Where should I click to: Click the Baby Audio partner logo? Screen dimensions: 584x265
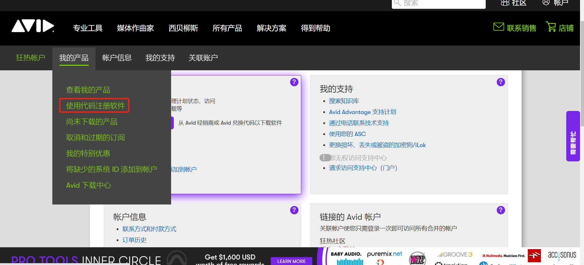point(346,254)
